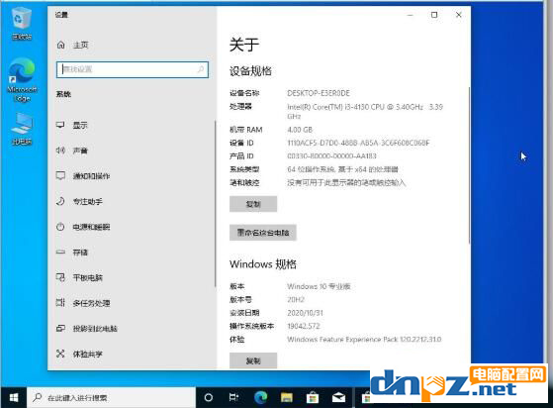Focus the 查找设置 settings search field
Viewport: 553px width, 408px height.
point(133,69)
